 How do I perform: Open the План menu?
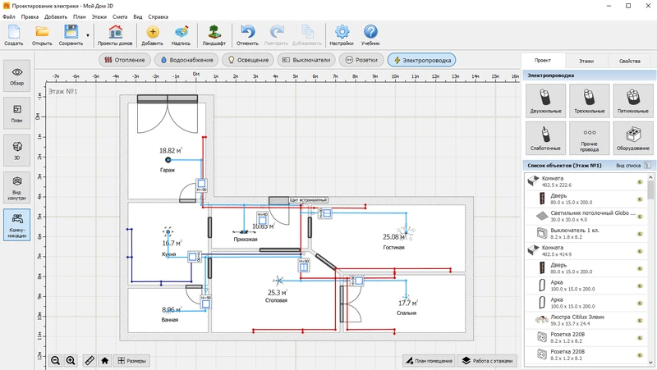pyautogui.click(x=79, y=16)
